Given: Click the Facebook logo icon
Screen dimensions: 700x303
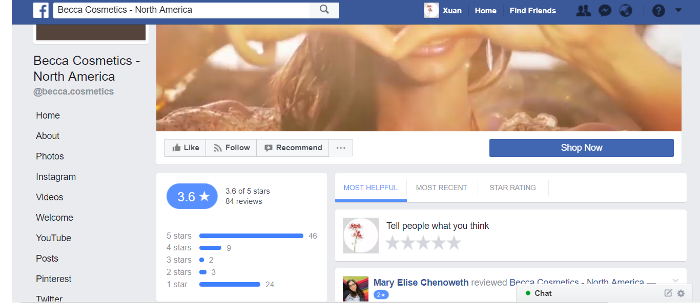Looking at the screenshot, I should point(41,10).
